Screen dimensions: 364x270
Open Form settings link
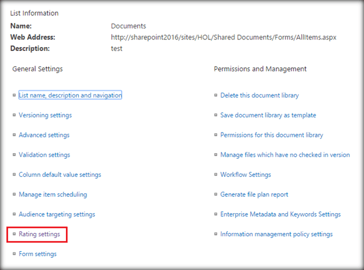click(x=37, y=254)
